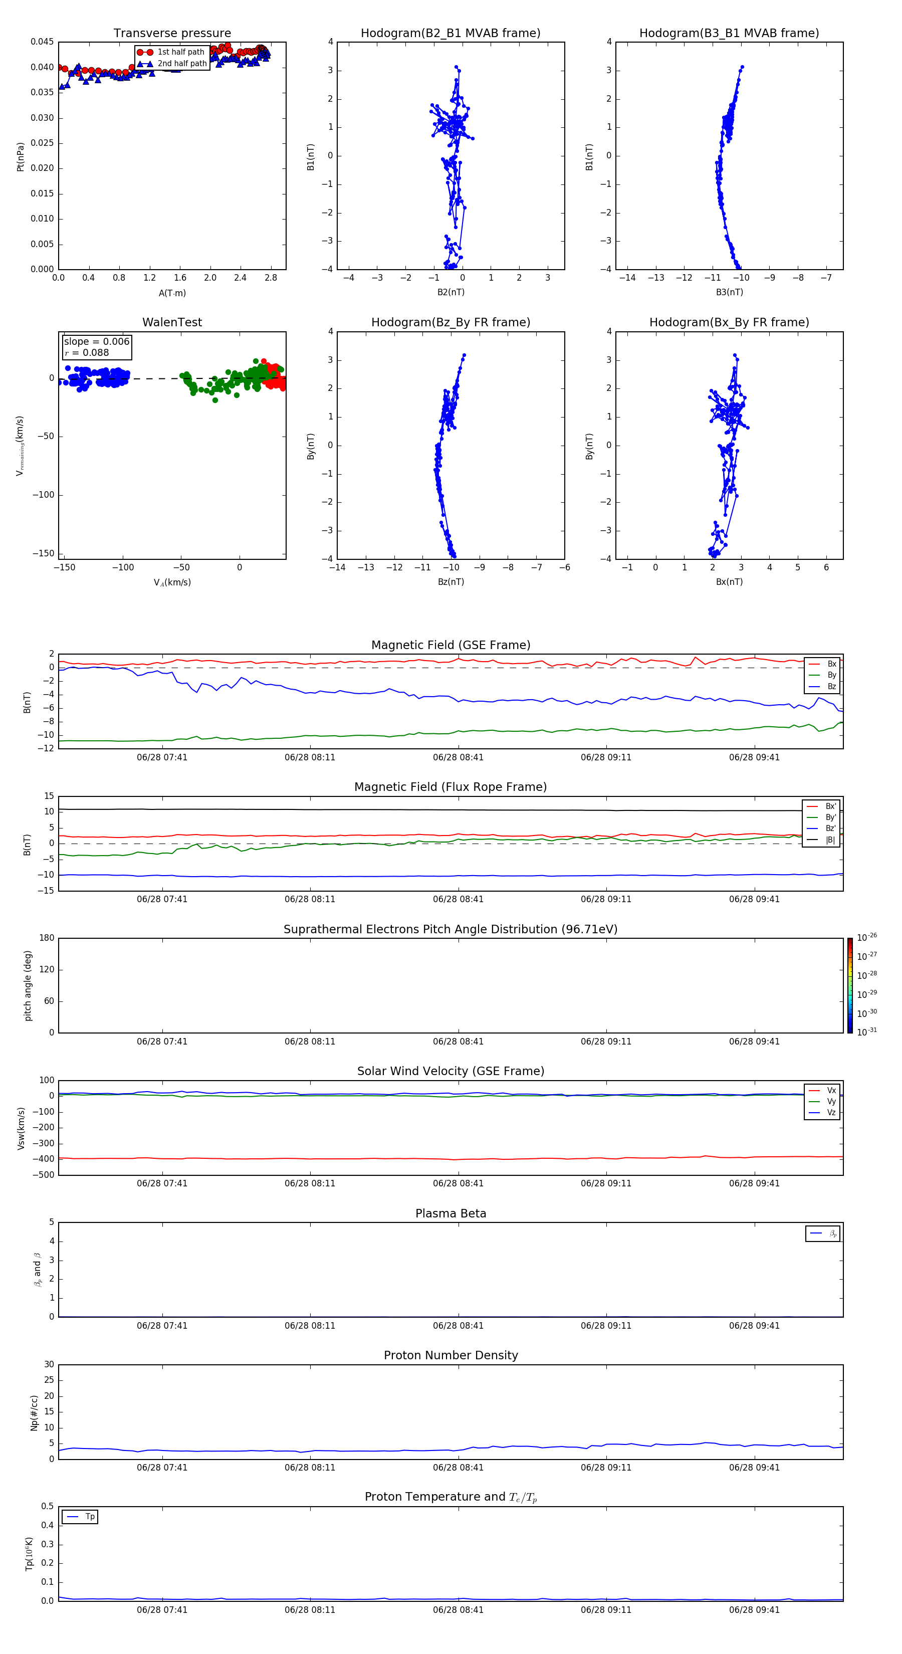Click '06/28 07:41' tick under solar wind velocity
Viewport: 902px width, 1654px height.
[162, 1183]
